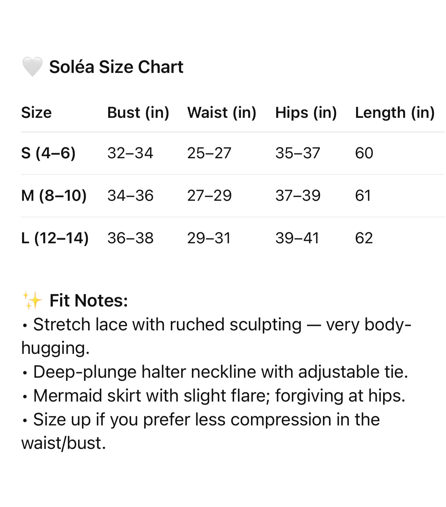This screenshot has width=446, height=507.
Task: Select the Size column header
Action: 36,113
